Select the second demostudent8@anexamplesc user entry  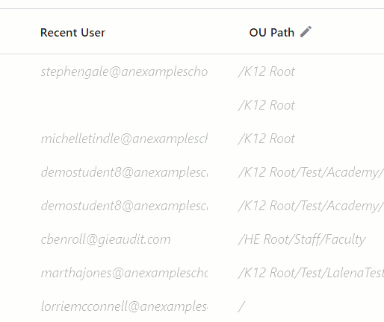click(x=124, y=206)
